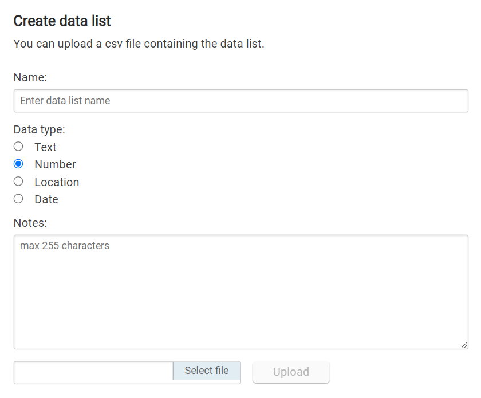Click the "Text" option label
Image resolution: width=481 pixels, height=398 pixels.
45,147
